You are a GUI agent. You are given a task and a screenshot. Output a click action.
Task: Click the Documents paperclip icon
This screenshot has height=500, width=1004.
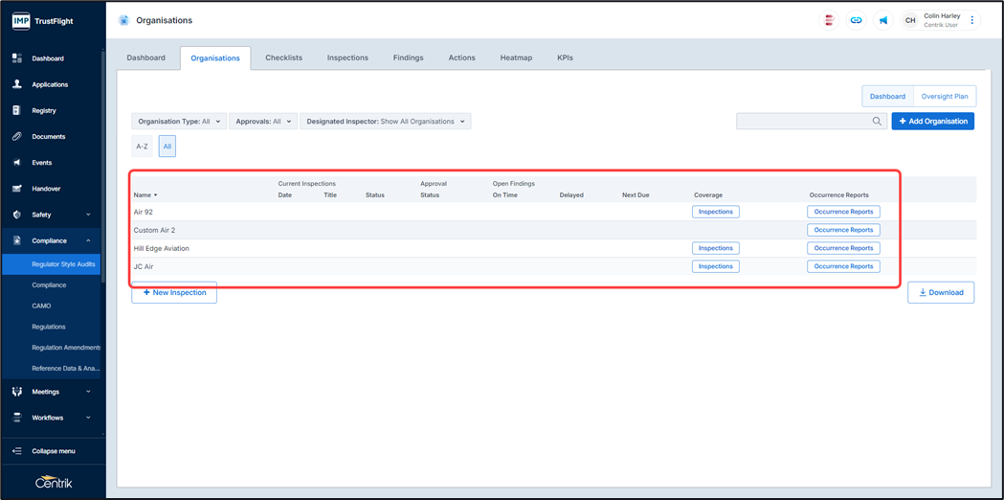(x=17, y=136)
